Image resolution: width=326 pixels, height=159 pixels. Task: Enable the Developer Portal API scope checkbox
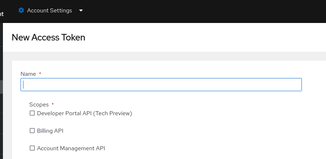point(32,113)
